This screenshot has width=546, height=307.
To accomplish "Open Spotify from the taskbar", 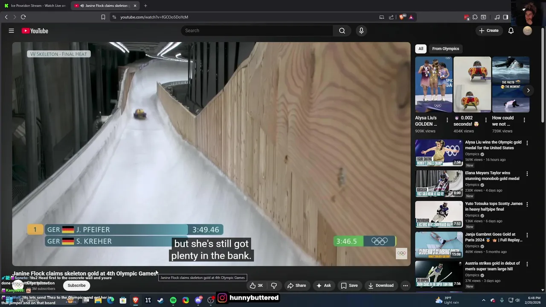I will coord(173,301).
